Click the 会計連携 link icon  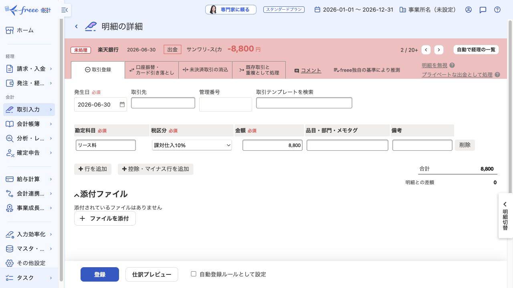point(10,194)
